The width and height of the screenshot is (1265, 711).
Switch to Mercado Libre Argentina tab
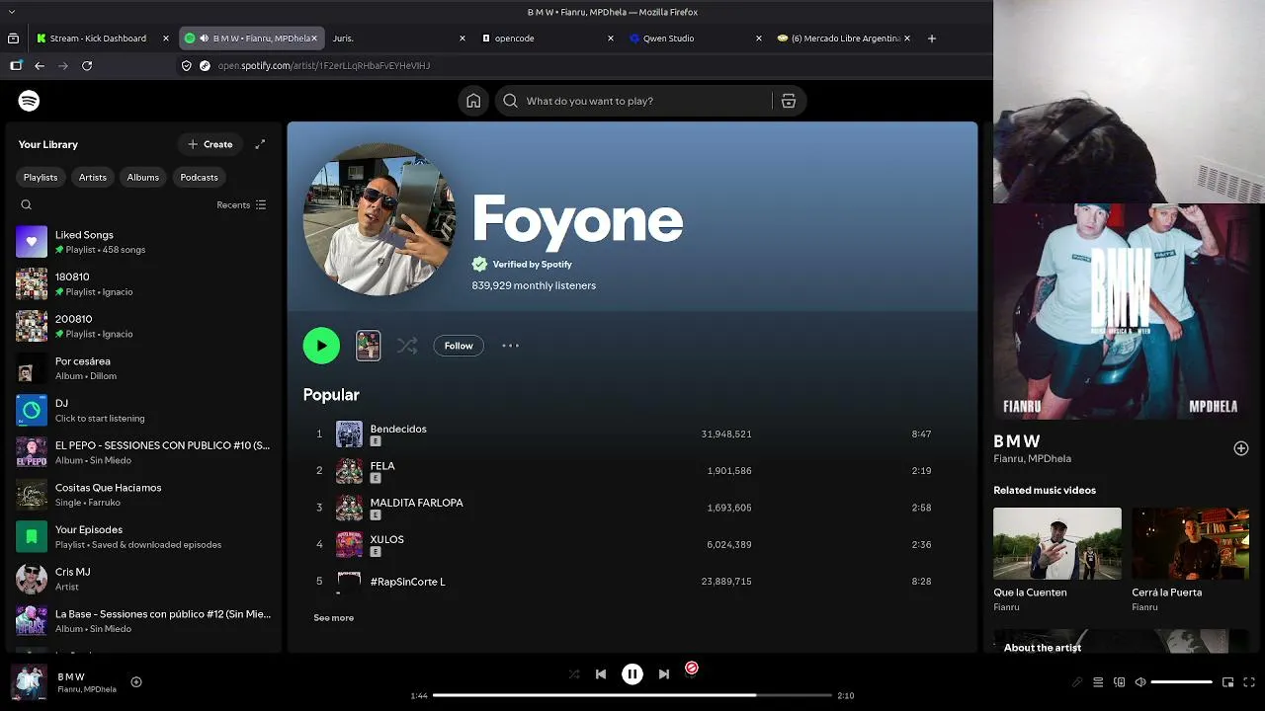coord(843,39)
